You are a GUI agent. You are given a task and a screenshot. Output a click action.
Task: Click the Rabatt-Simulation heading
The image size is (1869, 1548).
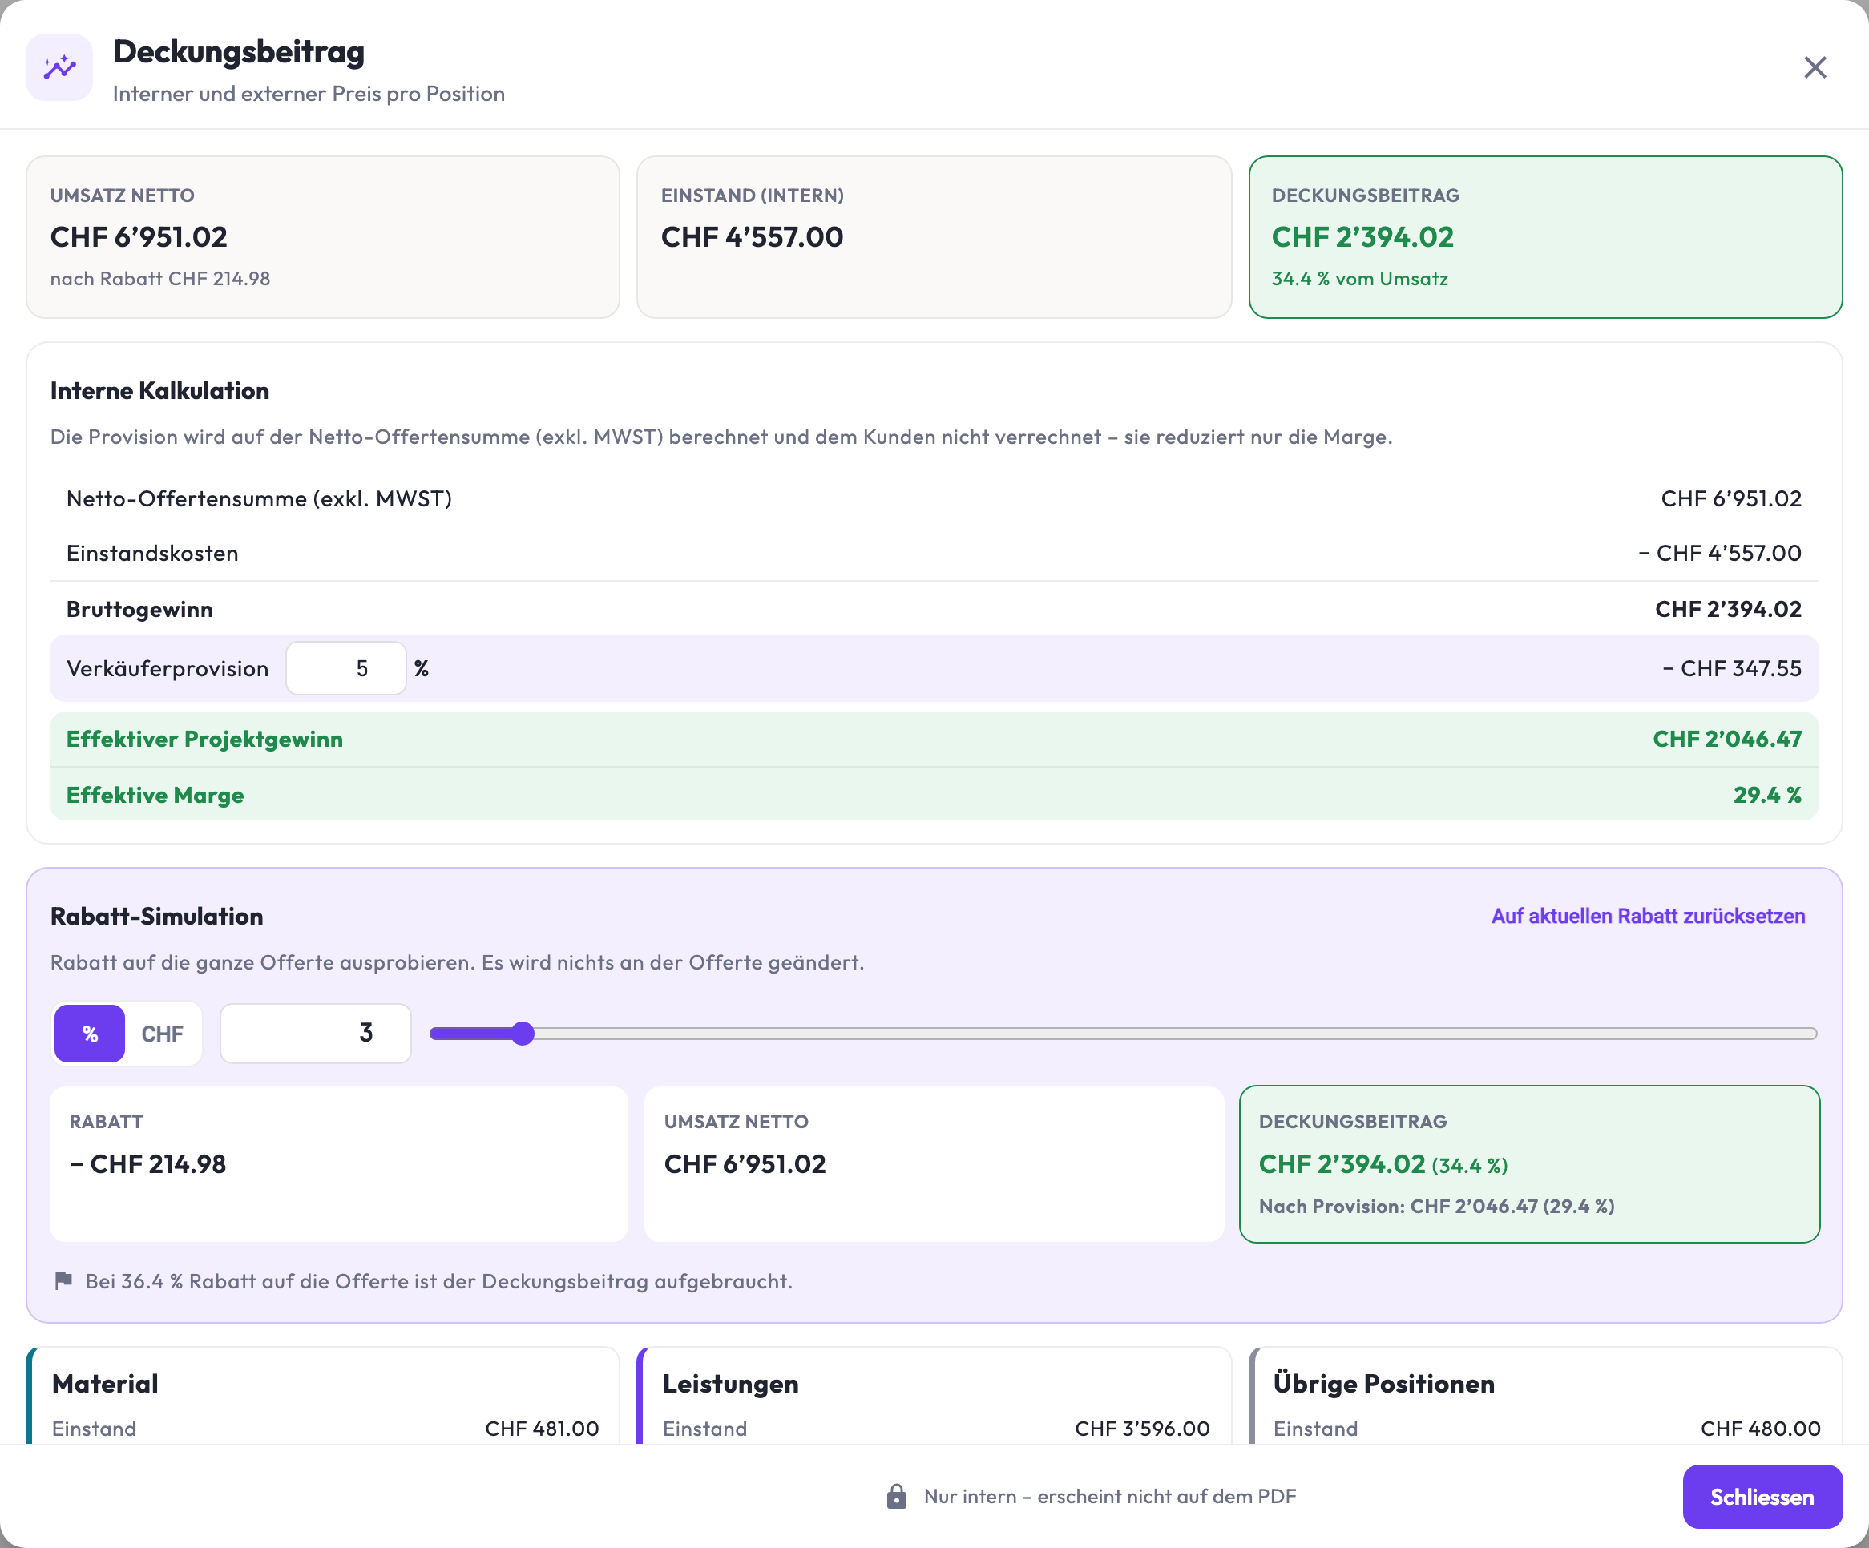tap(156, 916)
